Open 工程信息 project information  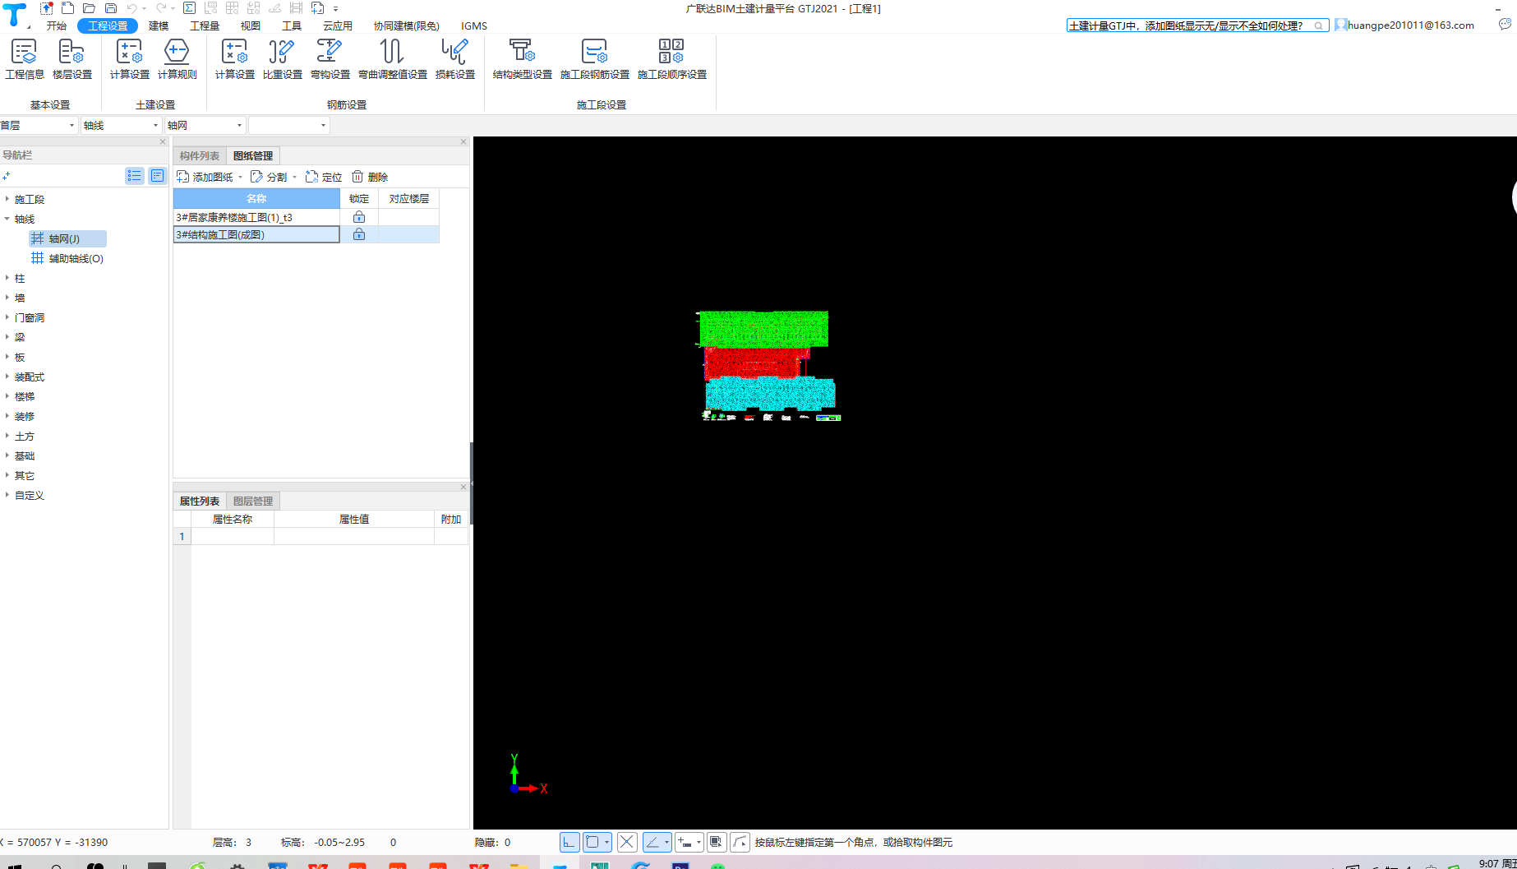click(25, 59)
